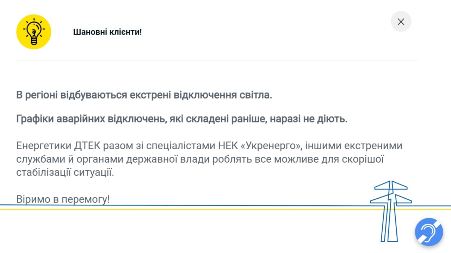Open the Віримо в перемогу section

[63, 199]
